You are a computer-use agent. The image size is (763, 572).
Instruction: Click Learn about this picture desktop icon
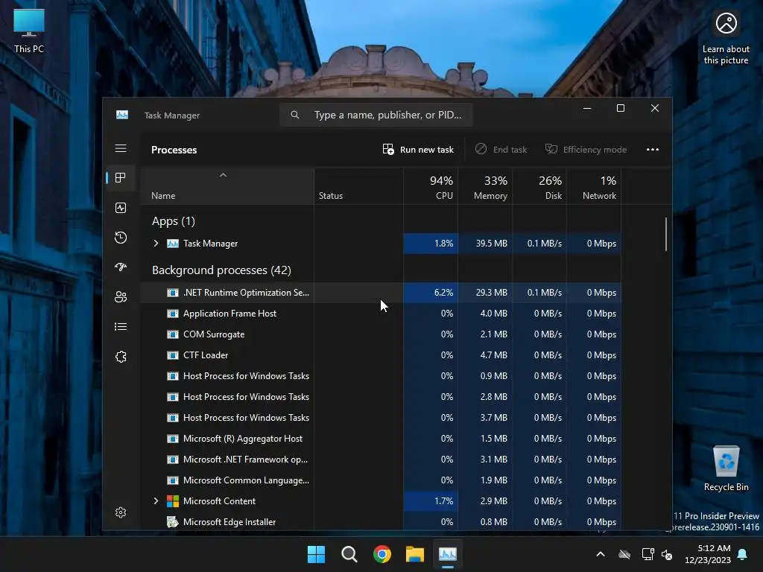pos(726,39)
